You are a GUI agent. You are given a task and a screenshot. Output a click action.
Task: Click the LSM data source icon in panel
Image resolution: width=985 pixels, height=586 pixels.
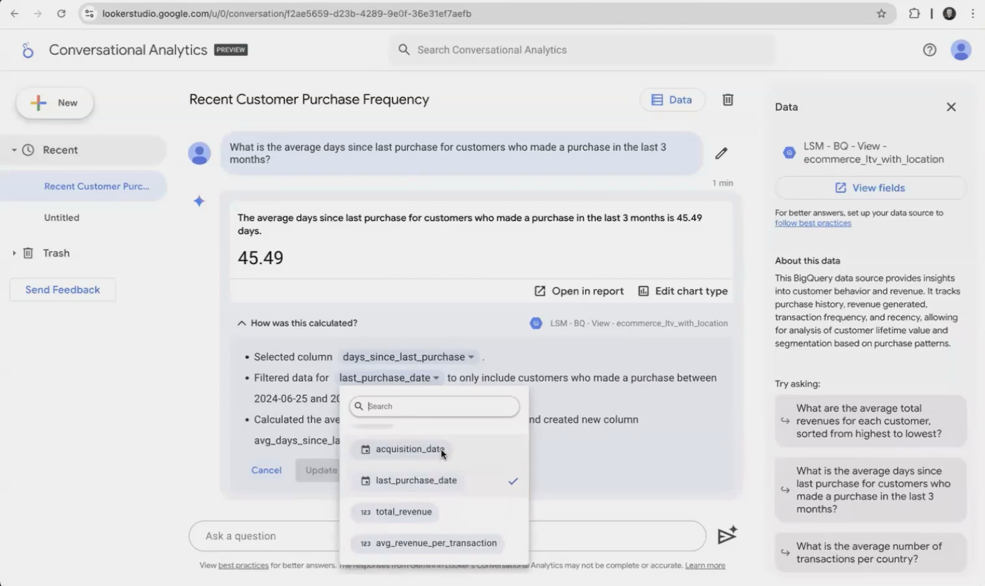(789, 153)
